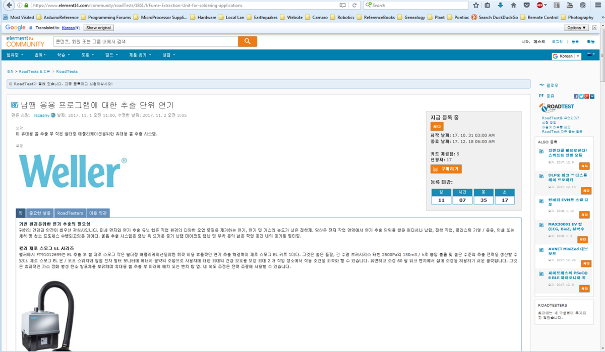Click the RoadTest logo in sidebar
This screenshot has width=605, height=352.
click(557, 107)
